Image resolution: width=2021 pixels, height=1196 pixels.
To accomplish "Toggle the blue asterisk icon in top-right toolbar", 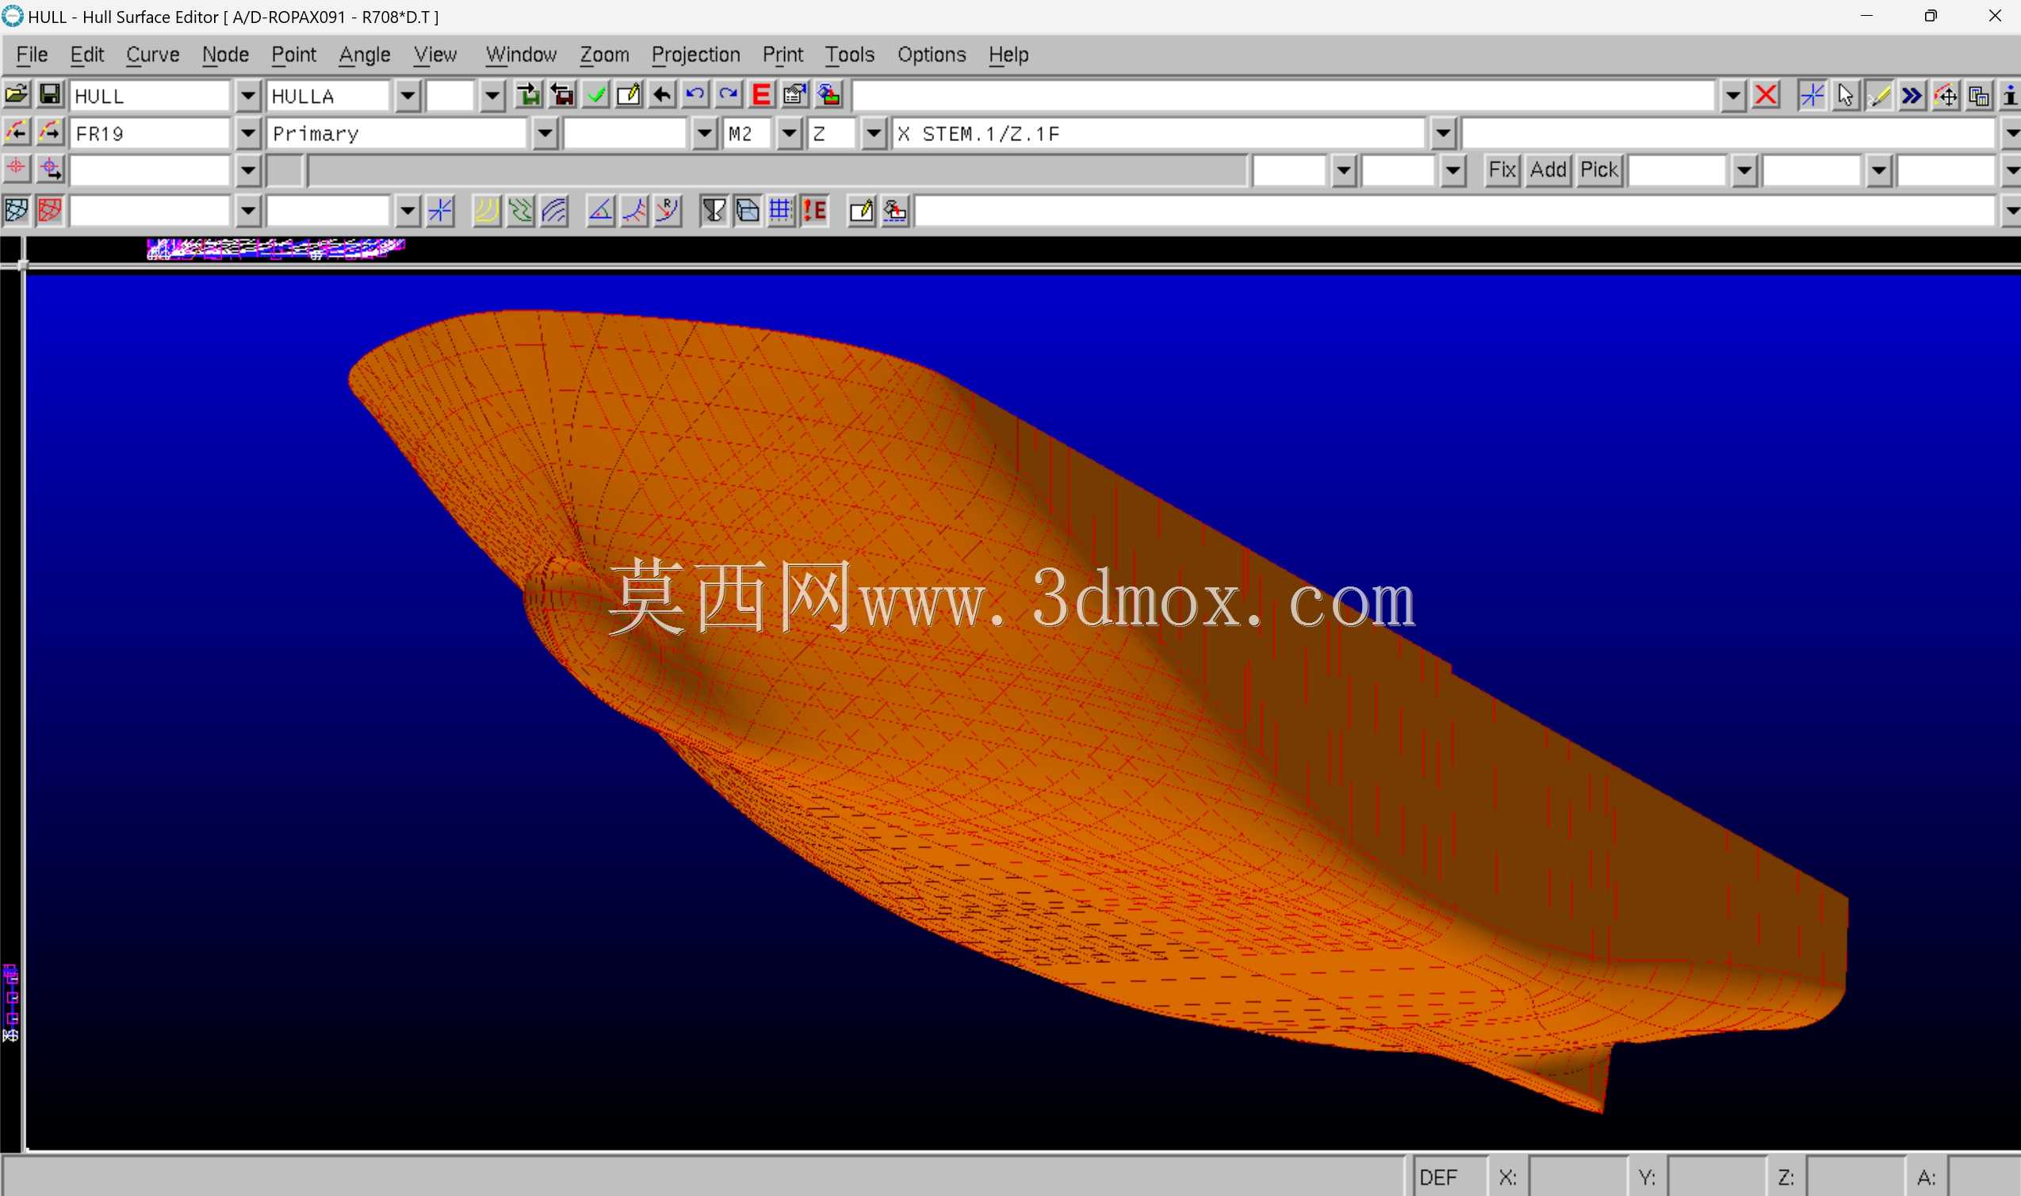I will pyautogui.click(x=1812, y=95).
